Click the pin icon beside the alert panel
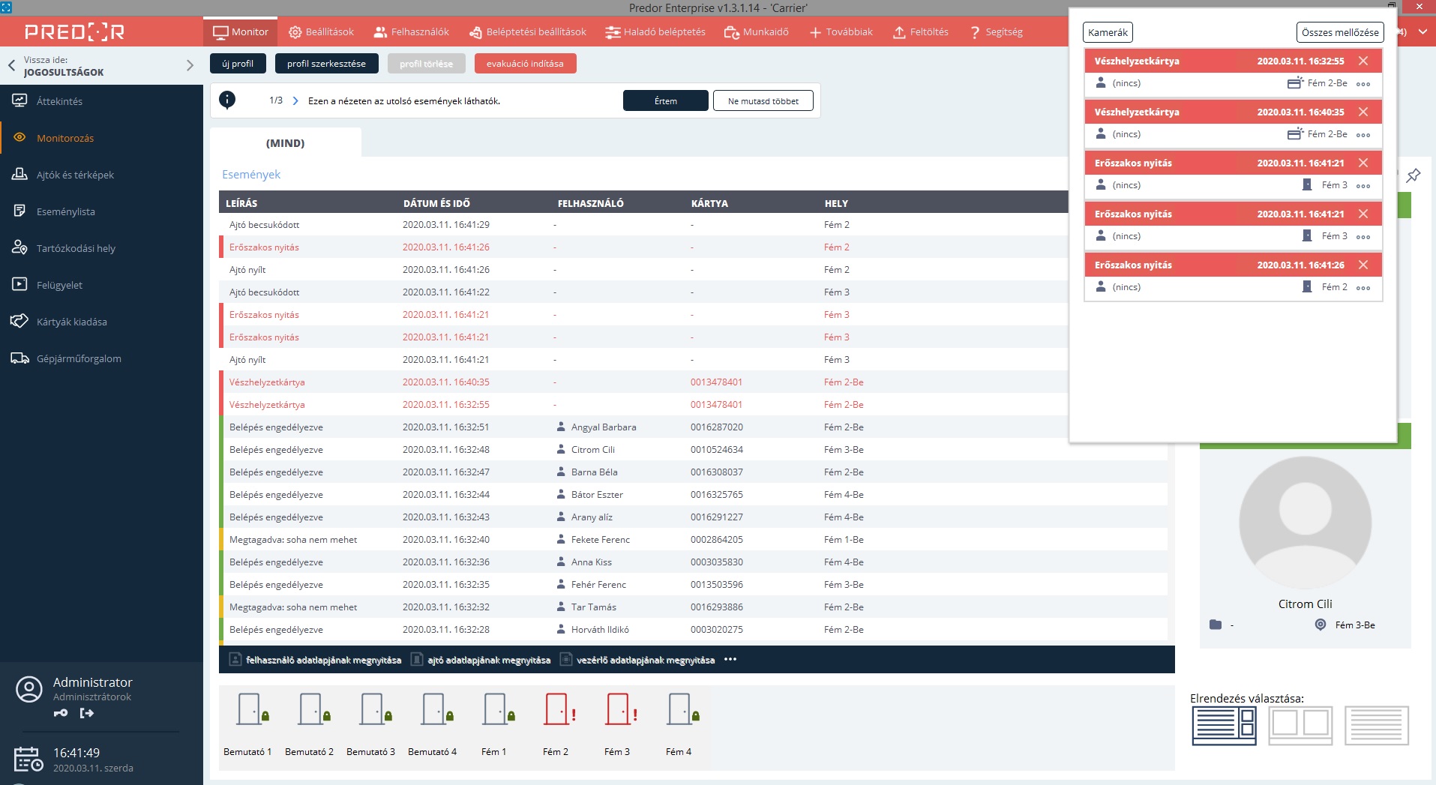1436x785 pixels. (x=1414, y=175)
